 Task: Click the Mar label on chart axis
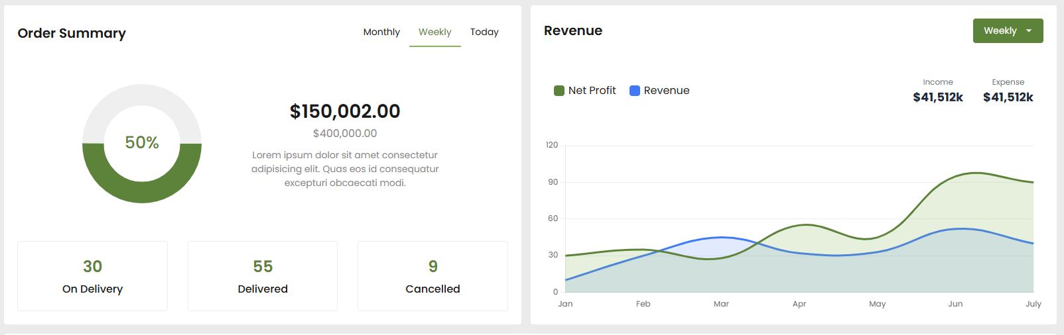click(x=721, y=304)
